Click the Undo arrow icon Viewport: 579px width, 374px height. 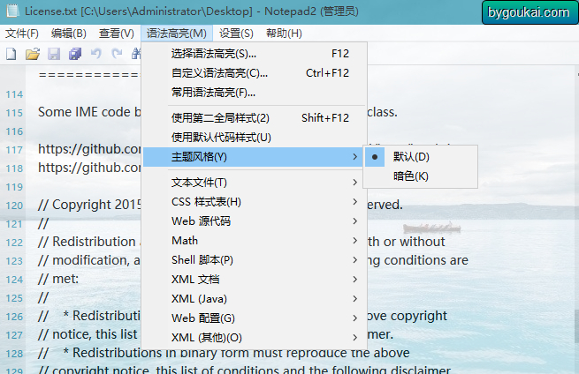(x=96, y=54)
